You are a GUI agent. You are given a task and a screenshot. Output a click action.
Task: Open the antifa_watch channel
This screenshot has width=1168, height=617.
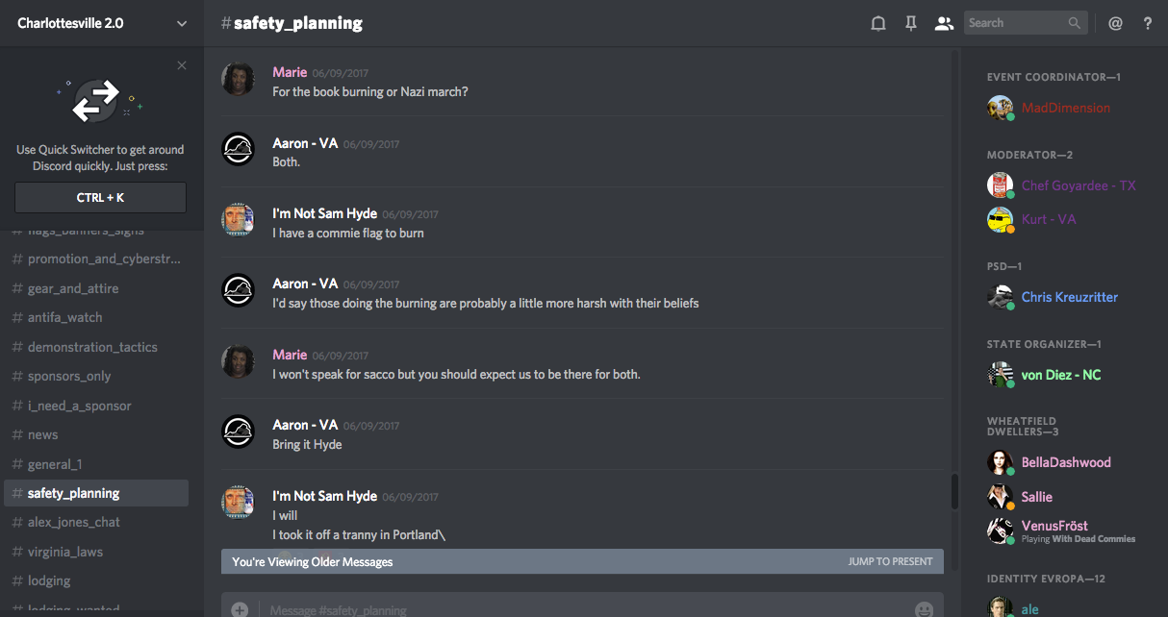pos(64,317)
